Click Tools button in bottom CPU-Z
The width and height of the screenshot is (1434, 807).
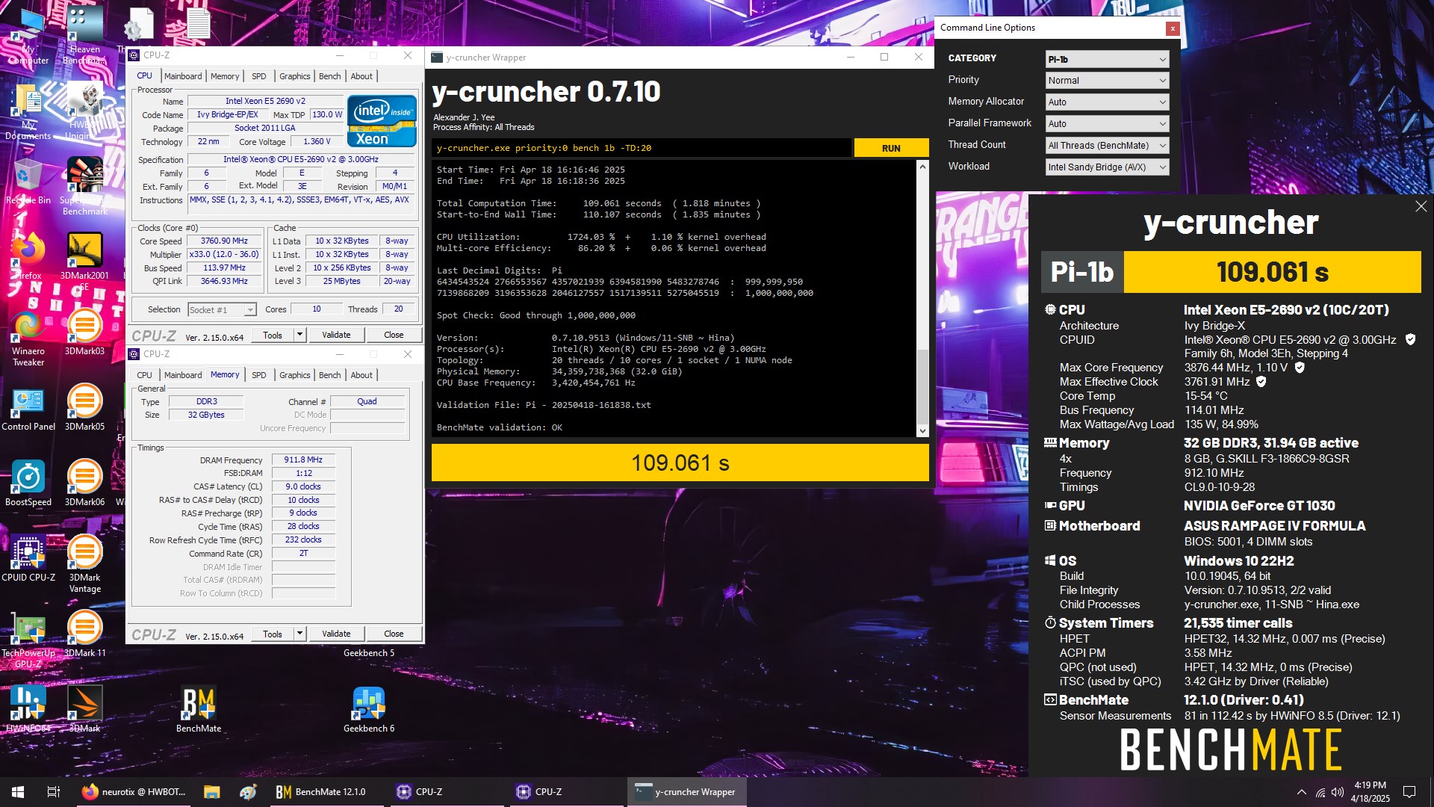pos(273,634)
